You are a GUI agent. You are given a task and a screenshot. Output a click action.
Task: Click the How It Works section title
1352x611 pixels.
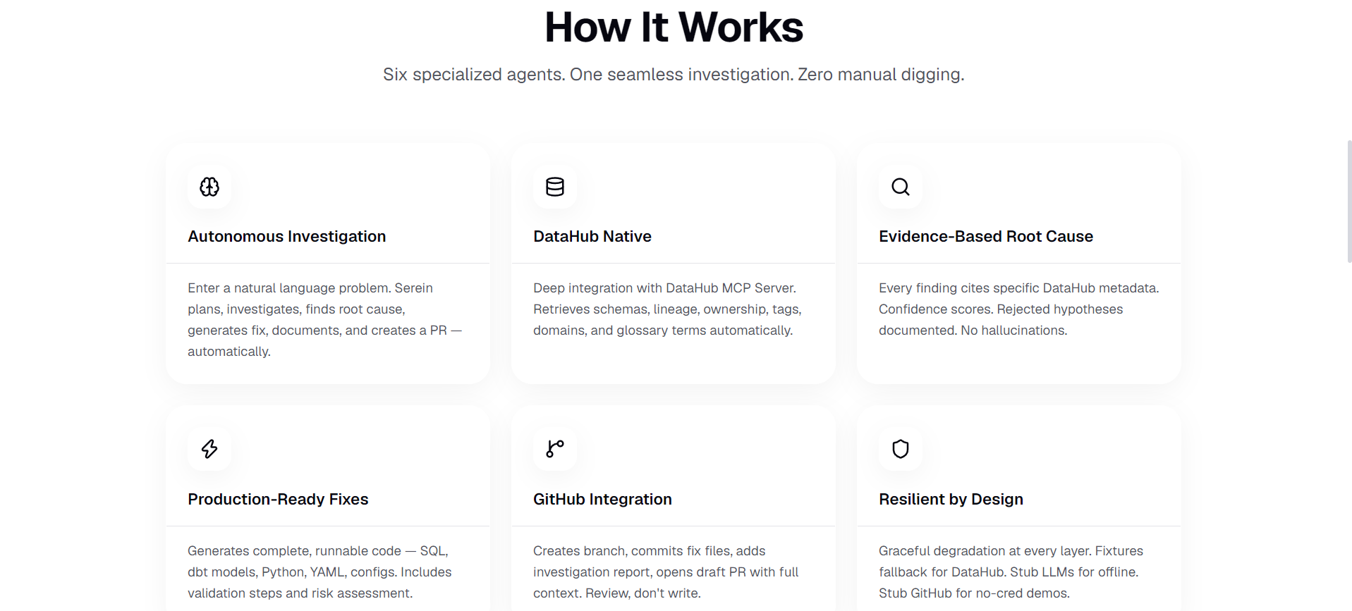pos(674,27)
